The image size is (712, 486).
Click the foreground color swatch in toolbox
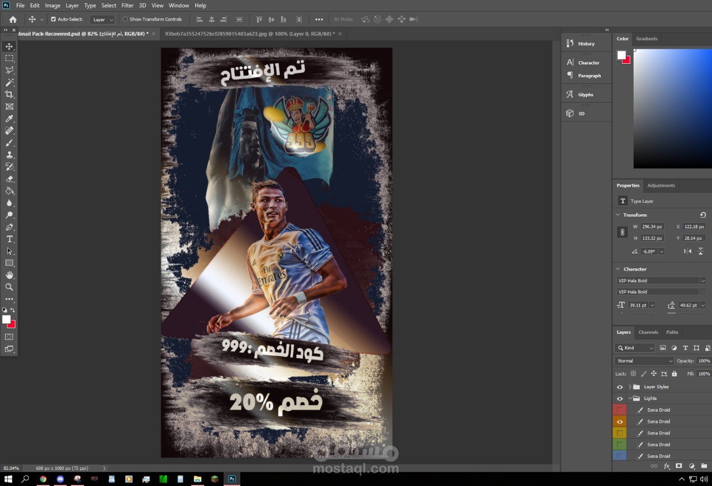tap(6, 319)
